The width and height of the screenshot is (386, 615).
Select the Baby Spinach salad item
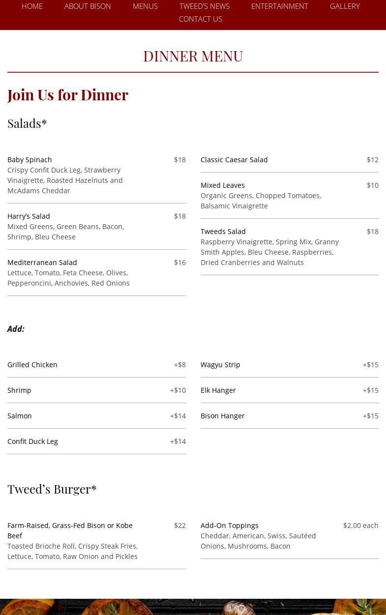pos(30,160)
